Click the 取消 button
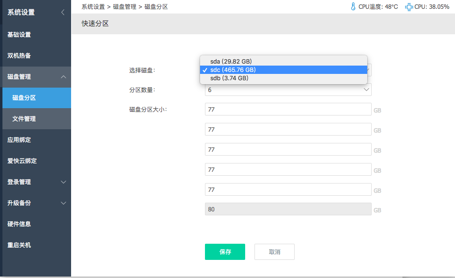The width and height of the screenshot is (455, 278). pos(275,252)
